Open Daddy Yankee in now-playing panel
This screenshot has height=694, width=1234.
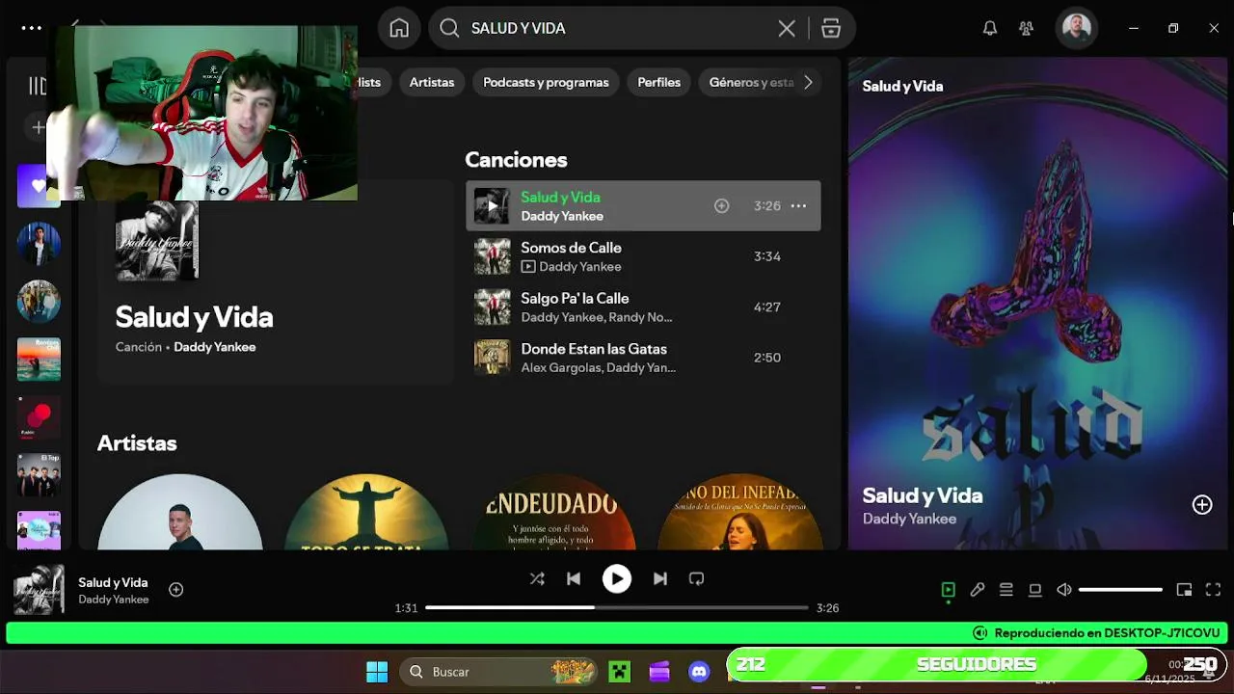pos(909,519)
